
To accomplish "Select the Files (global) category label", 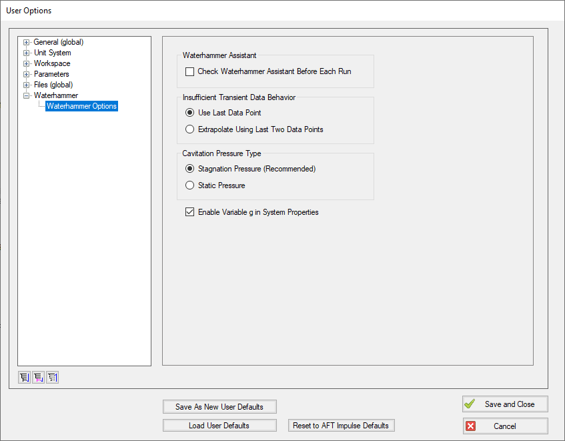I will (53, 85).
